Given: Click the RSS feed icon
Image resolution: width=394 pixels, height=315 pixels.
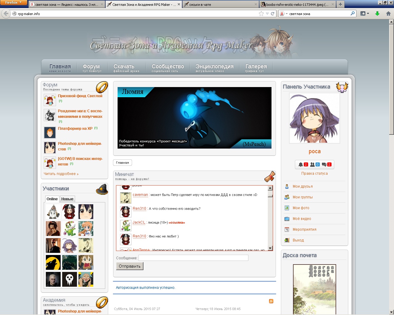Looking at the screenshot, I should 271,301.
